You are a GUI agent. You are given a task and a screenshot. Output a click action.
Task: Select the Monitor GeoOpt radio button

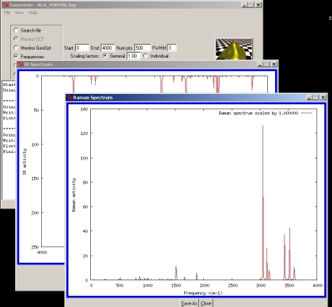pos(16,47)
